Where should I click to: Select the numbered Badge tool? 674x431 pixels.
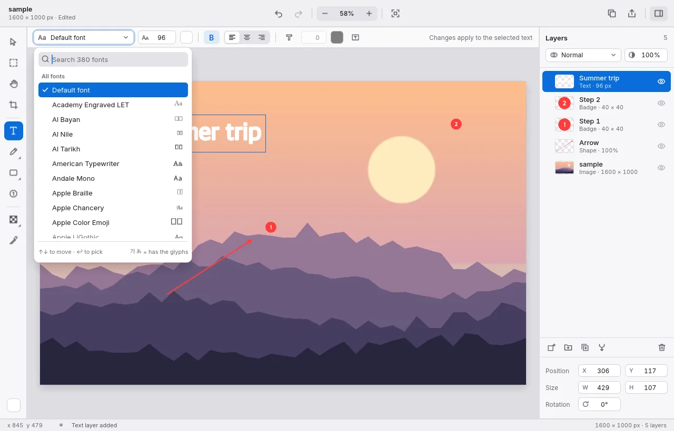click(14, 193)
